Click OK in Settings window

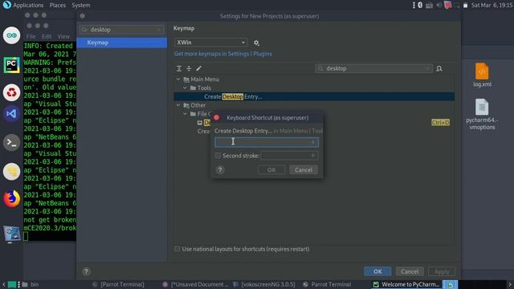pyautogui.click(x=377, y=271)
